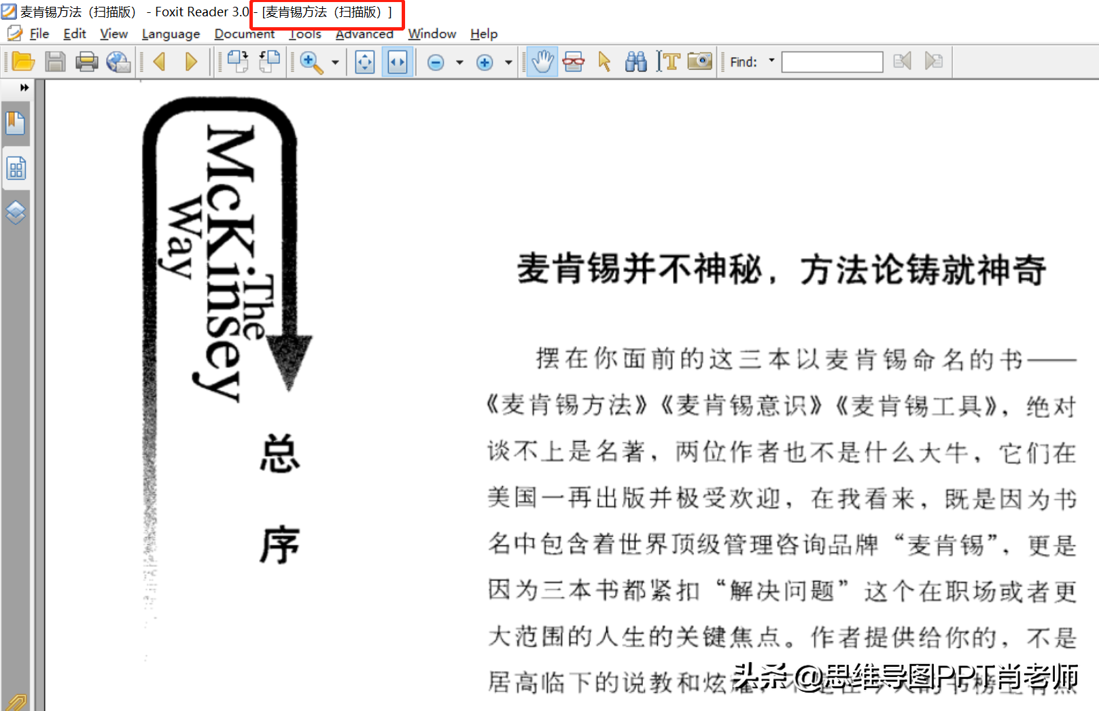Open the Attachments paperclip panel icon

16,702
